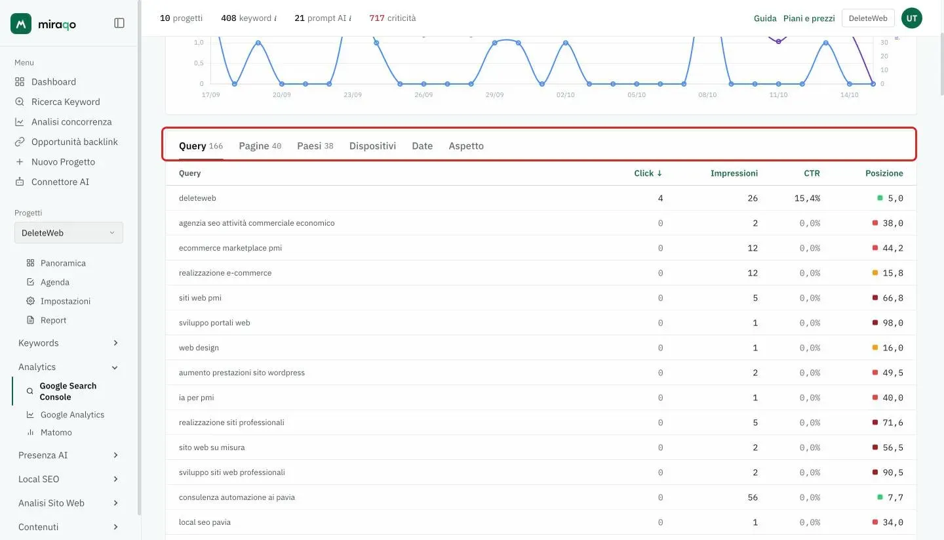This screenshot has width=944, height=540.
Task: Sort table by Click column
Action: click(x=648, y=173)
